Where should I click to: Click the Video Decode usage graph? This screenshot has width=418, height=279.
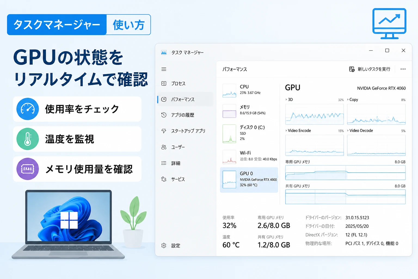tap(376, 145)
